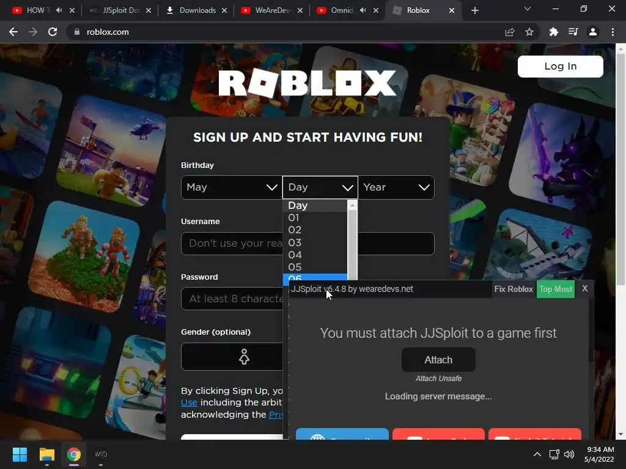Image resolution: width=626 pixels, height=469 pixels.
Task: Click the Log In button
Action: tap(560, 66)
